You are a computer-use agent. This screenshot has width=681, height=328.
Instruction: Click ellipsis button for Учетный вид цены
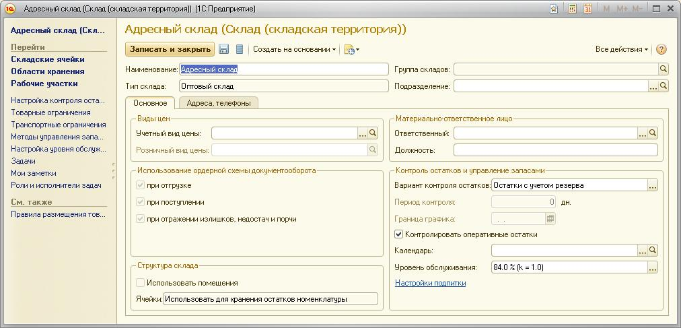click(363, 133)
